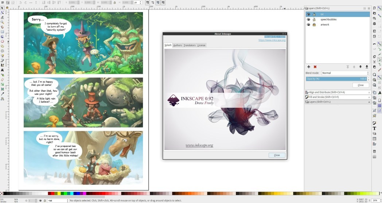Select the Spiral tool
The image size is (382, 203).
click(x=3, y=51)
